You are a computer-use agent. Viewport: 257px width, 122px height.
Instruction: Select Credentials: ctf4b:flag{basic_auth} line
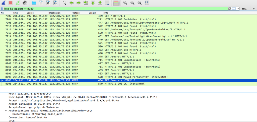pyautogui.click(x=38, y=114)
